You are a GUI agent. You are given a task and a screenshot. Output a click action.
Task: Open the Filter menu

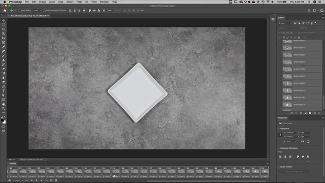click(x=79, y=2)
